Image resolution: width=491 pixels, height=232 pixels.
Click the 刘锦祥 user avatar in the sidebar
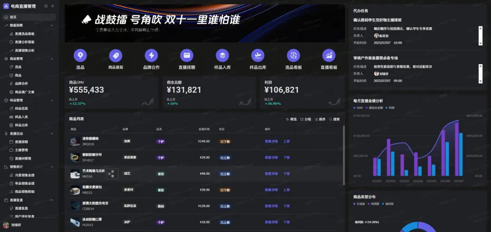[x=5, y=225]
